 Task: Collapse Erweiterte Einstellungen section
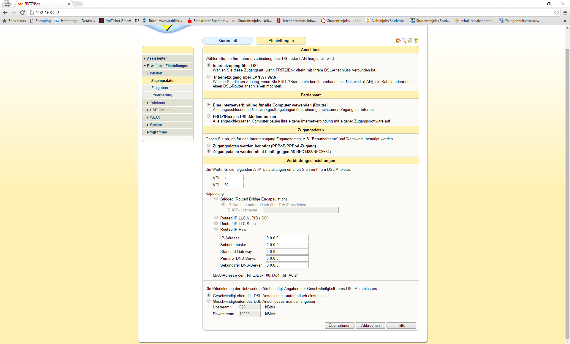(x=167, y=66)
